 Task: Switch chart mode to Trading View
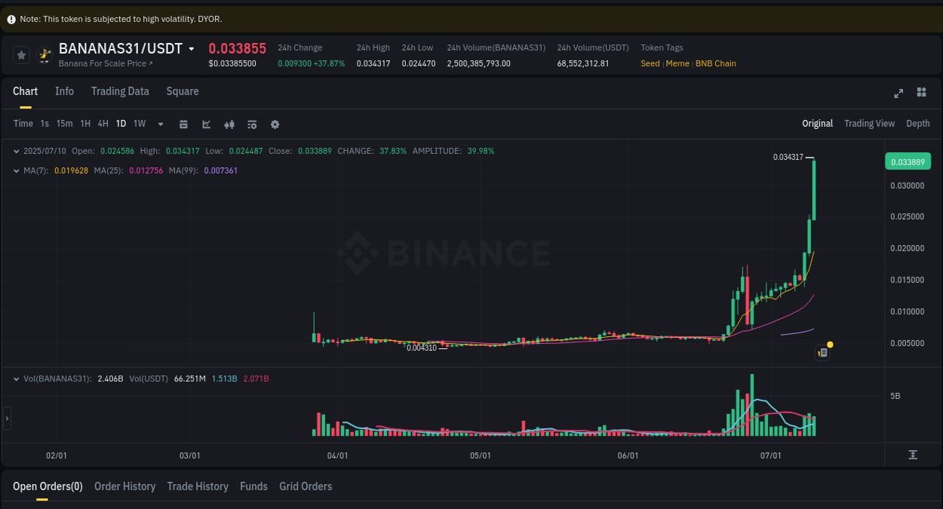pos(869,123)
